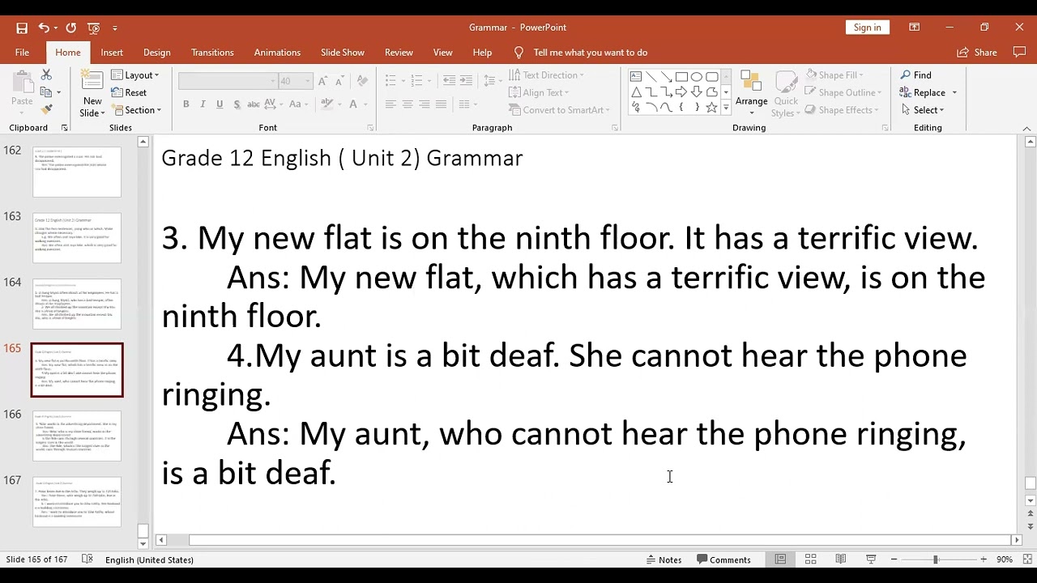Screen dimensions: 1037x583
Task: Toggle Italic formatting
Action: click(203, 104)
